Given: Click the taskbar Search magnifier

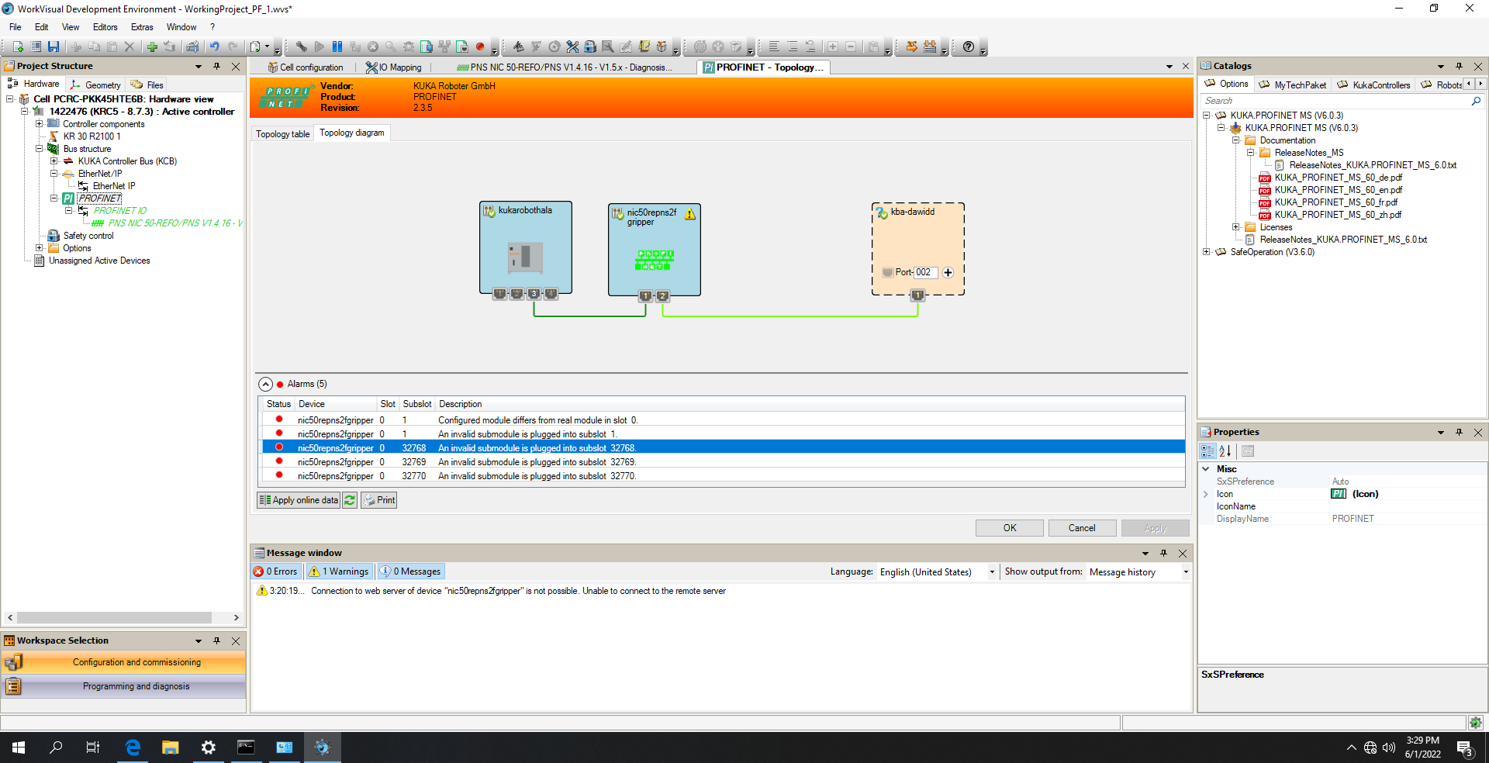Looking at the screenshot, I should (x=56, y=747).
